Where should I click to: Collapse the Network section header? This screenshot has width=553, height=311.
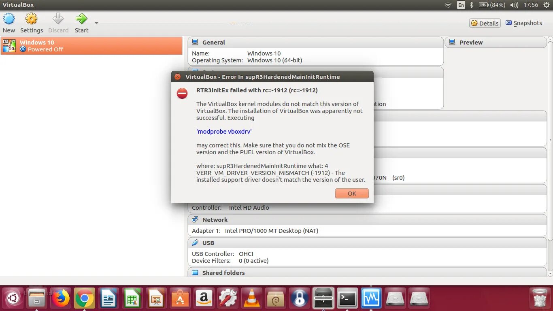click(368, 220)
